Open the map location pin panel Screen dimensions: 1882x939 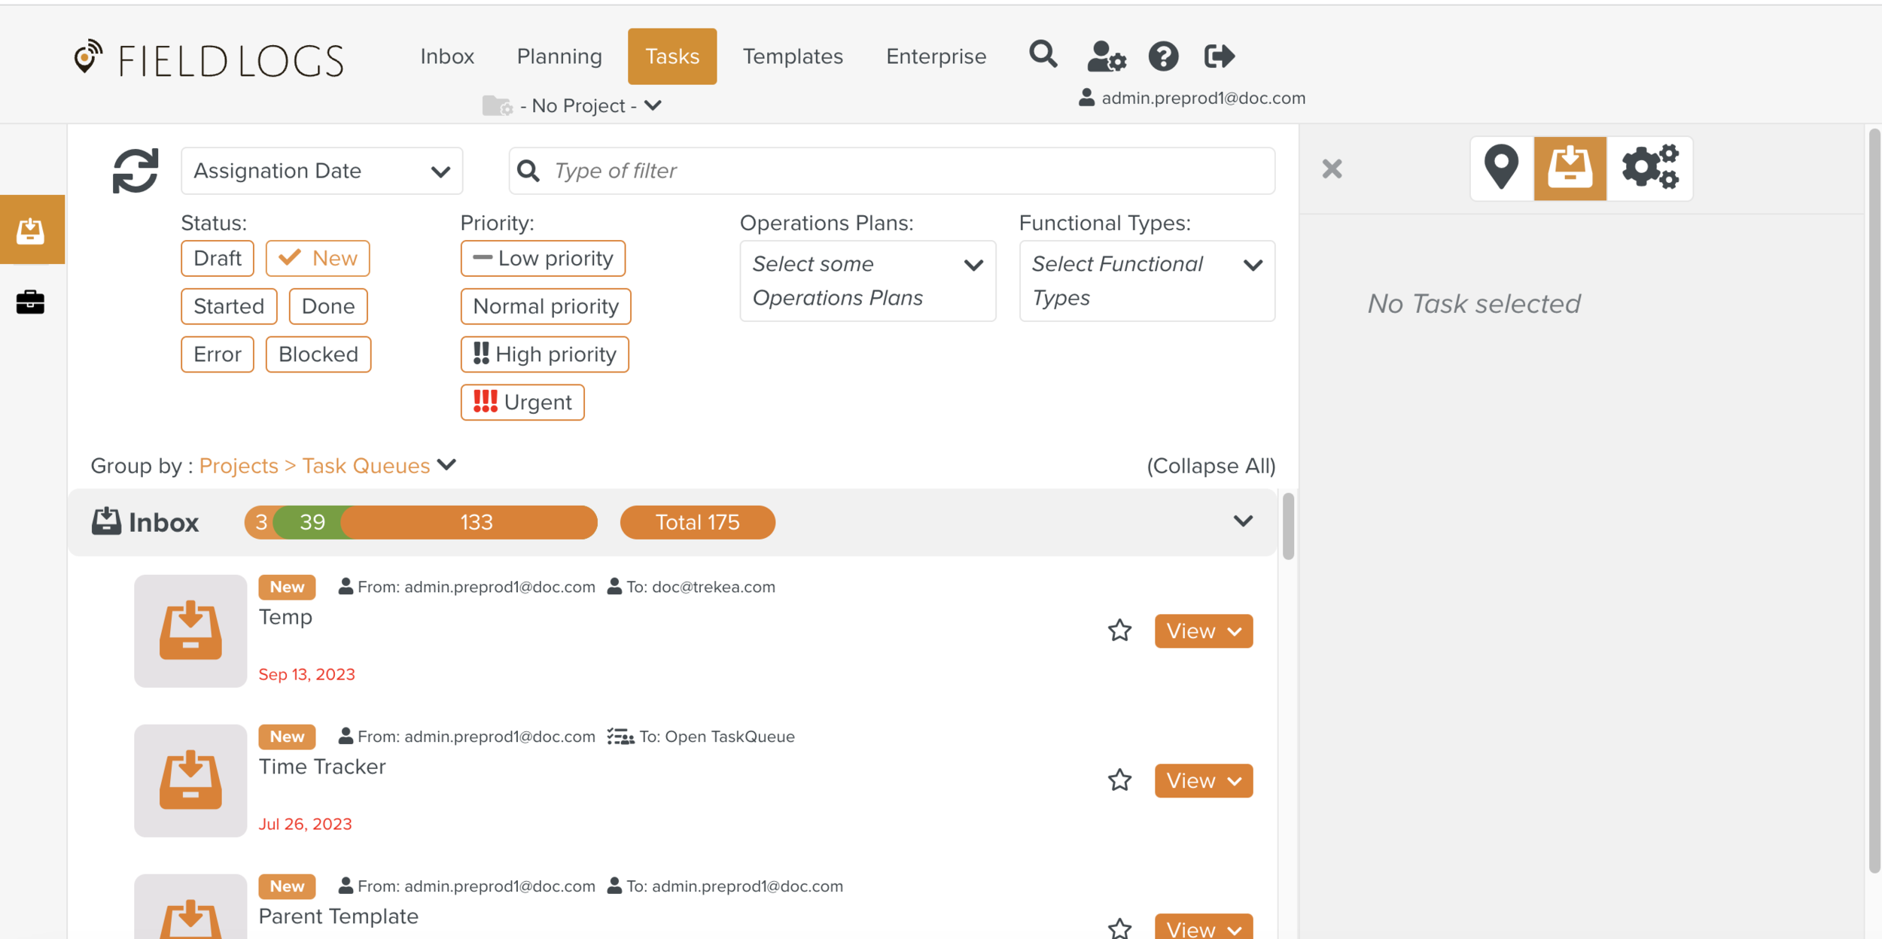tap(1501, 168)
